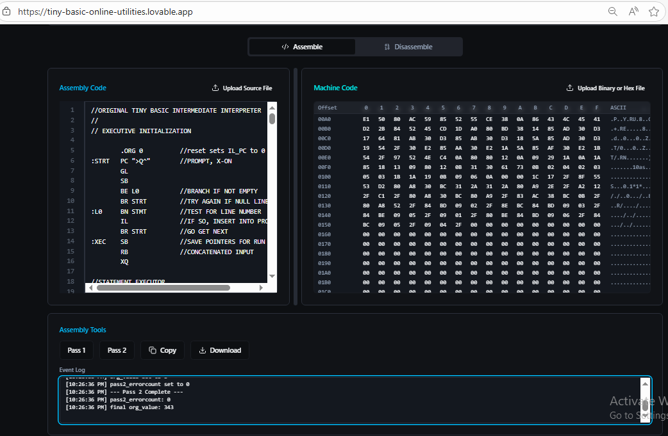
Task: Switch to the Disassemble tab
Action: point(408,47)
